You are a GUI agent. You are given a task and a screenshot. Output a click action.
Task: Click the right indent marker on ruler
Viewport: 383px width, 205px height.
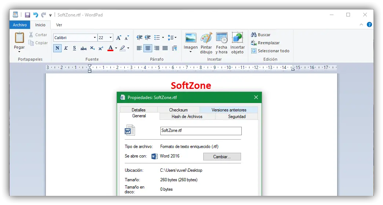click(x=293, y=69)
